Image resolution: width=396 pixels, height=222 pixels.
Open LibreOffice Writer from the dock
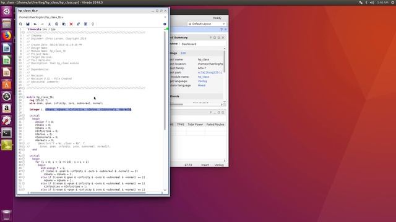pos(7,48)
